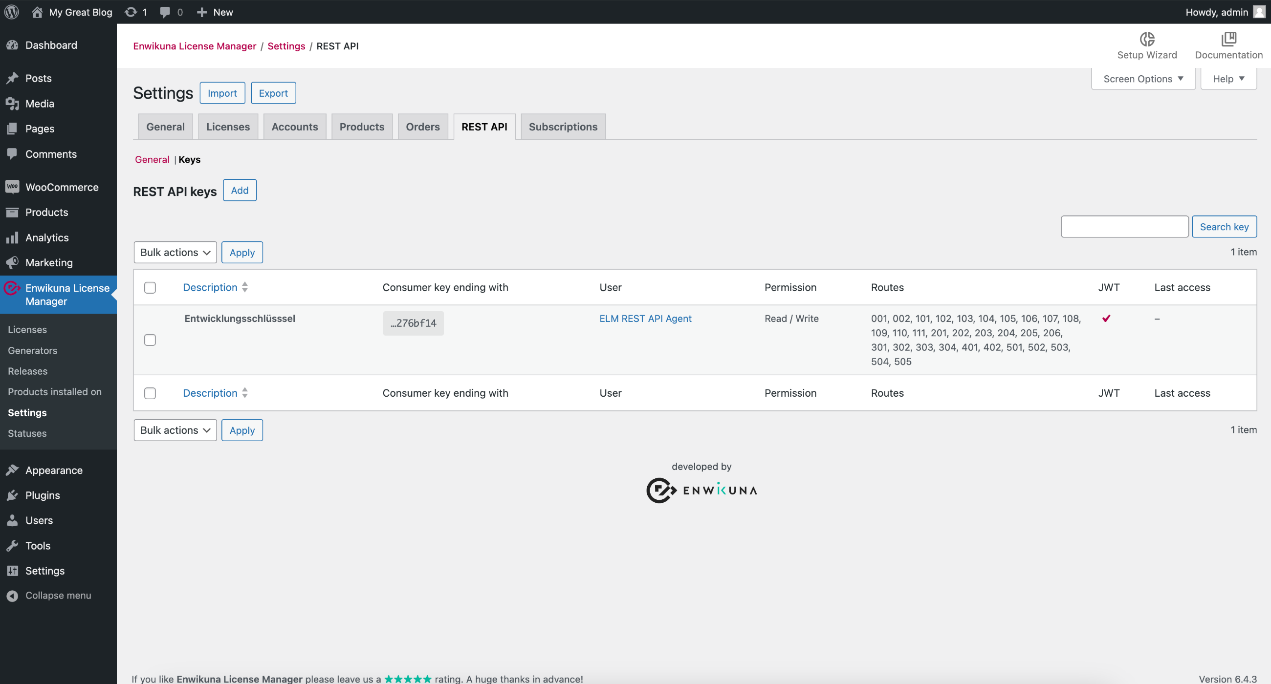Click the admin avatar icon
The width and height of the screenshot is (1271, 684).
pyautogui.click(x=1259, y=12)
